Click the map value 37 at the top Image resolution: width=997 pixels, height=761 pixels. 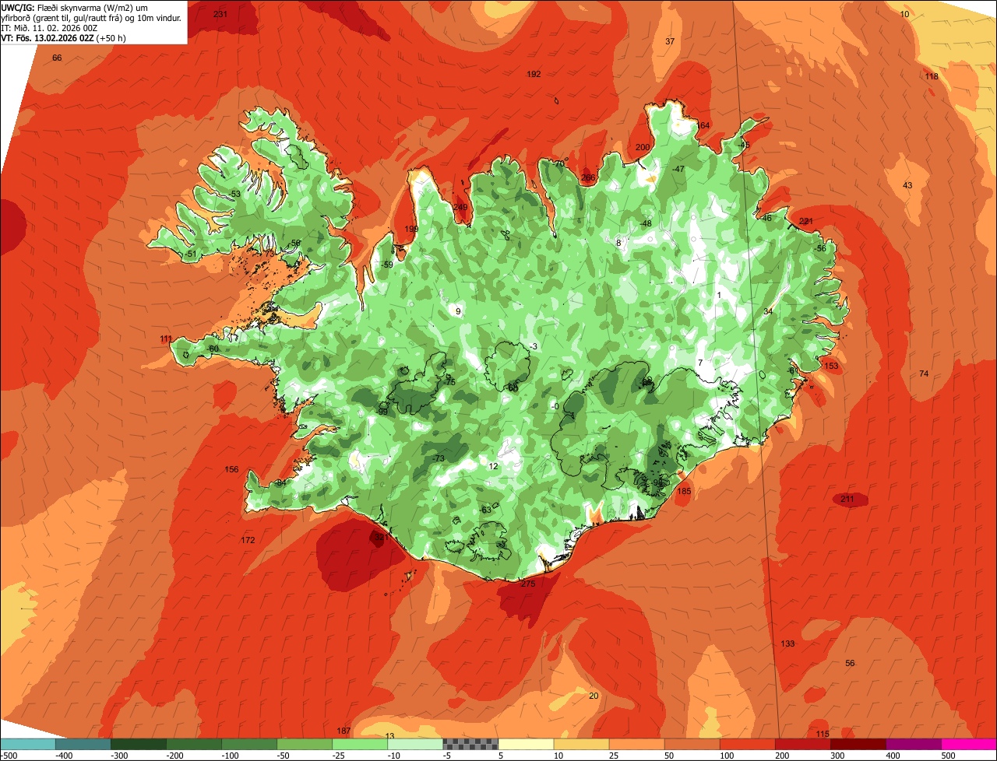click(x=670, y=41)
